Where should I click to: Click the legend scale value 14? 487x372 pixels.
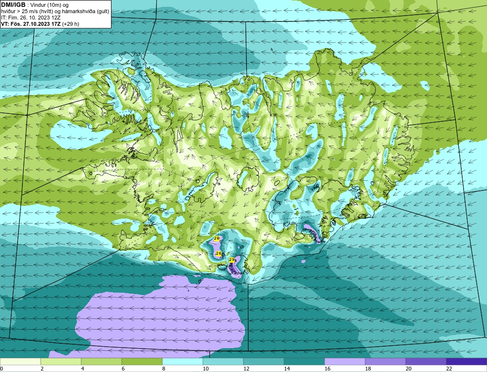coord(287,369)
